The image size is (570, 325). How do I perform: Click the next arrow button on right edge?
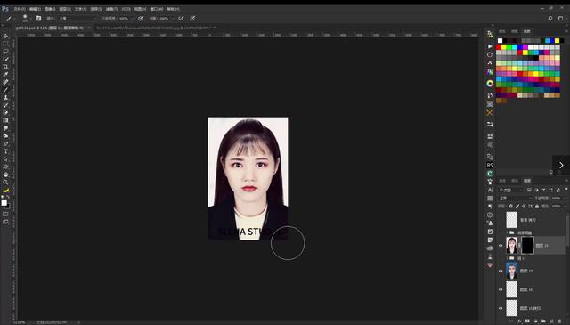(x=561, y=165)
